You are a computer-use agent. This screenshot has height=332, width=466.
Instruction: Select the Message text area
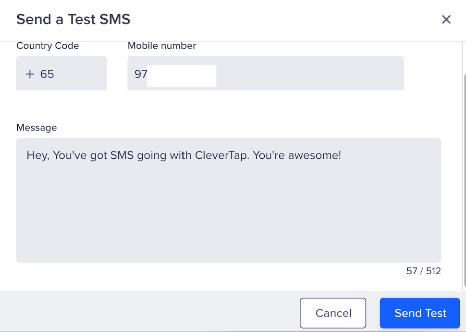click(x=228, y=200)
